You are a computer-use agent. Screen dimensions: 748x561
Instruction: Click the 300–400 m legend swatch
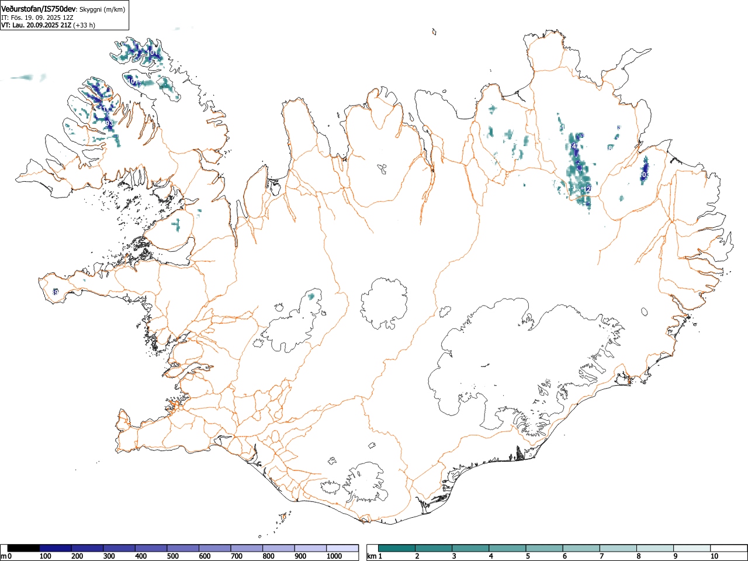click(x=119, y=548)
